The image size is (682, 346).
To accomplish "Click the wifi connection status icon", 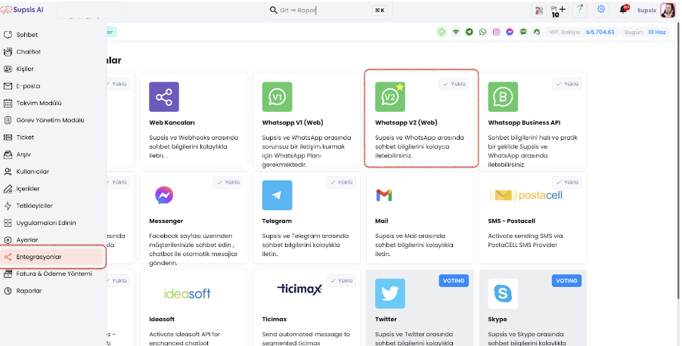I will 455,32.
